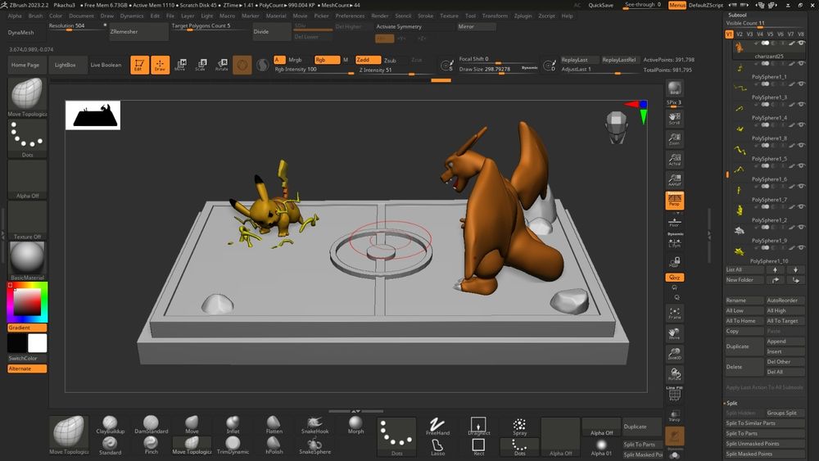The image size is (819, 461).
Task: Toggle the Zadd sculpt mode
Action: click(368, 60)
